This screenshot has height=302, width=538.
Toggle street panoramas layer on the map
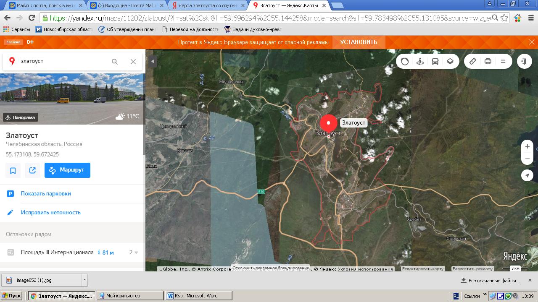pyautogui.click(x=420, y=61)
